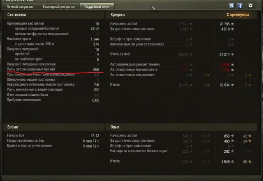Switch to Личный результат tab
This screenshot has height=181, width=263.
pos(20,7)
